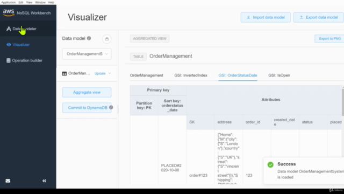Click the info icon beside Data model
This screenshot has height=194, width=344.
(89, 38)
